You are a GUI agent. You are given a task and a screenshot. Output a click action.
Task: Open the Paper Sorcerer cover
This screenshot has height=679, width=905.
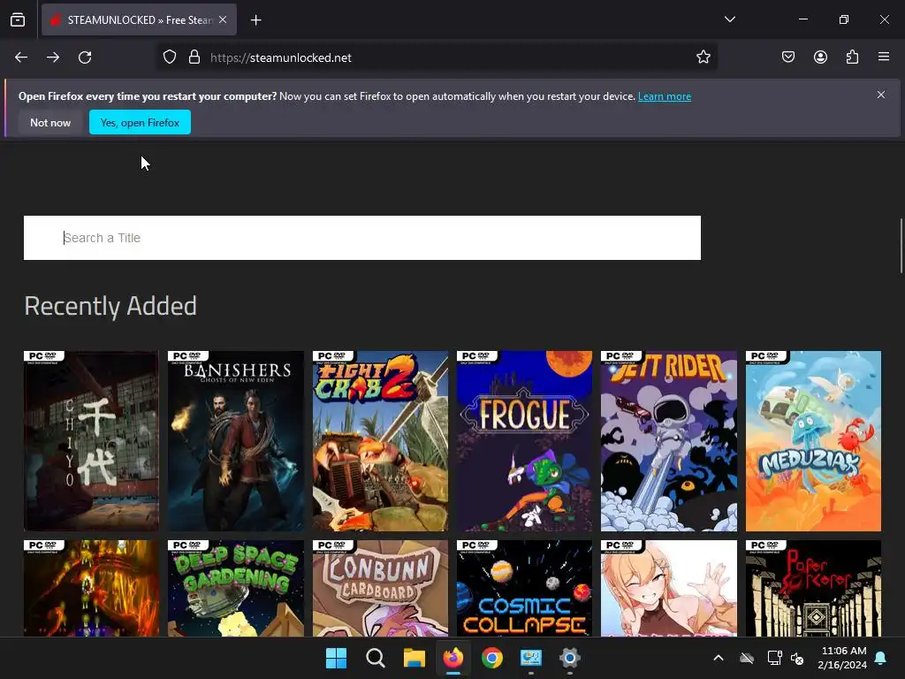click(x=813, y=588)
